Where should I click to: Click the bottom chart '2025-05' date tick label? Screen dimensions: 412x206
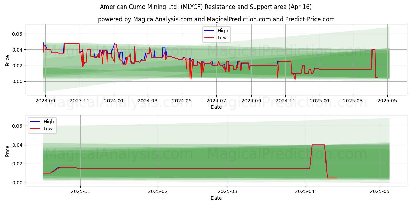click(x=380, y=192)
